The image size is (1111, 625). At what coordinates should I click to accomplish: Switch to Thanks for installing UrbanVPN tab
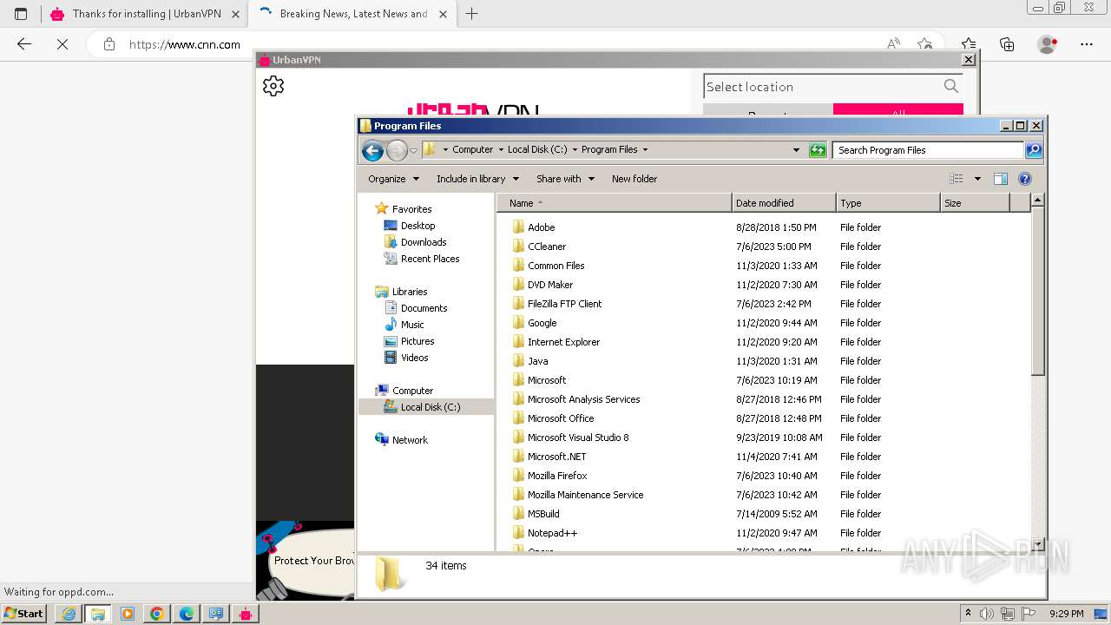[143, 14]
